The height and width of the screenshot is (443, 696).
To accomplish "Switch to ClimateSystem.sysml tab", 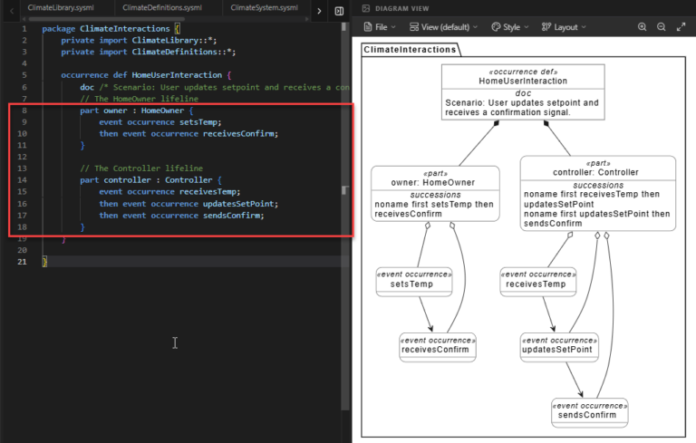I will (264, 7).
